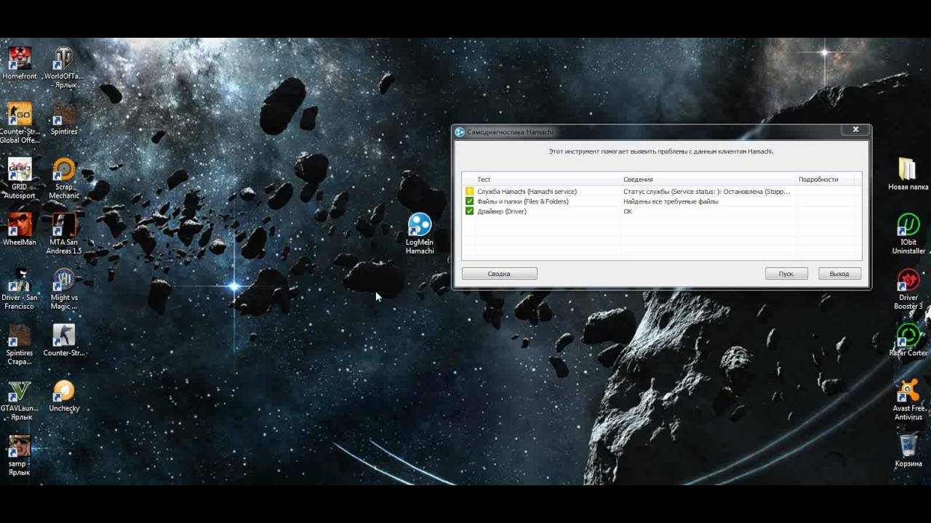Click the Сводка button
Screen dimensions: 931x523
click(500, 274)
